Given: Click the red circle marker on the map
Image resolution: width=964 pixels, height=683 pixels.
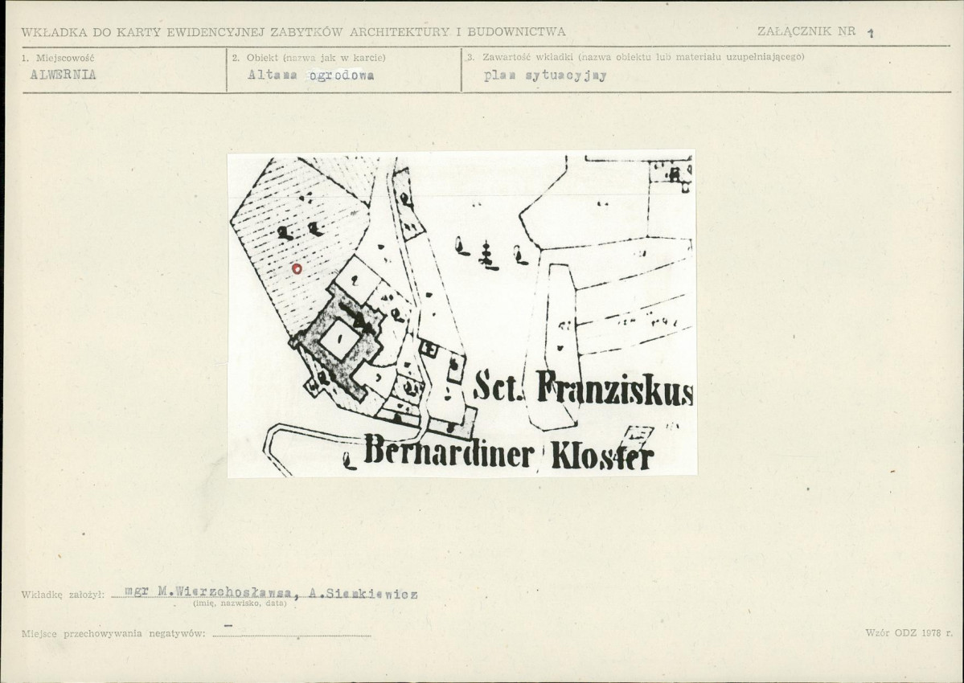Looking at the screenshot, I should click(x=297, y=268).
